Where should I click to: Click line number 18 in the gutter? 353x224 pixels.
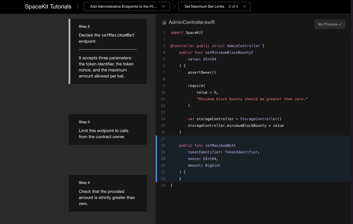point(163,146)
